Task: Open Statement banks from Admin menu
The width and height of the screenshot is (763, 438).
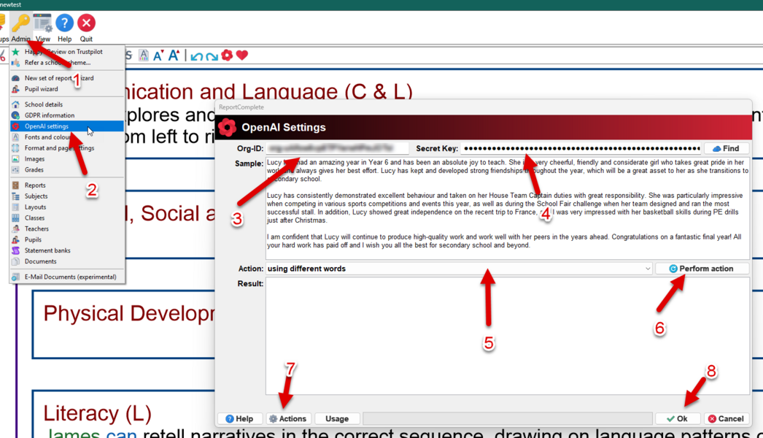Action: pos(47,250)
